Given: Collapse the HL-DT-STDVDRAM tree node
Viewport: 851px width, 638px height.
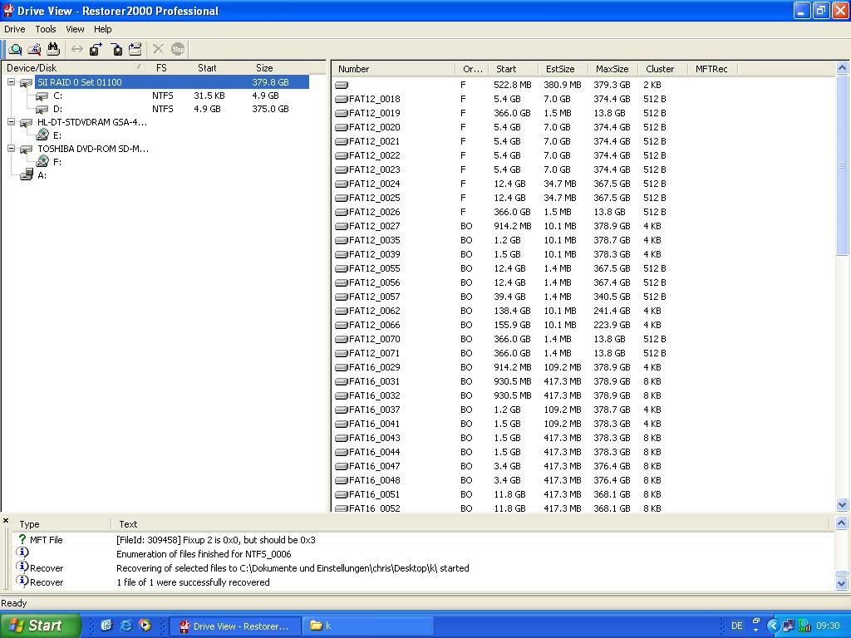Looking at the screenshot, I should pos(11,122).
